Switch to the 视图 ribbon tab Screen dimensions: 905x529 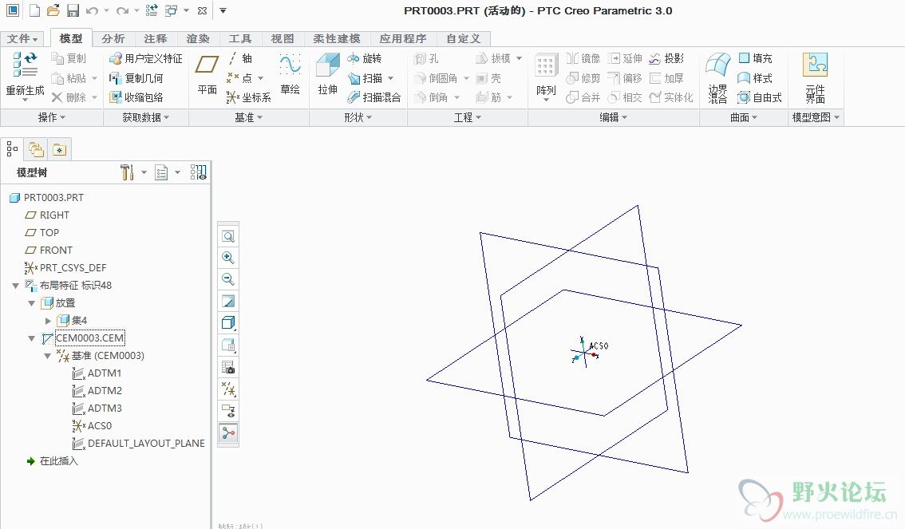point(283,38)
